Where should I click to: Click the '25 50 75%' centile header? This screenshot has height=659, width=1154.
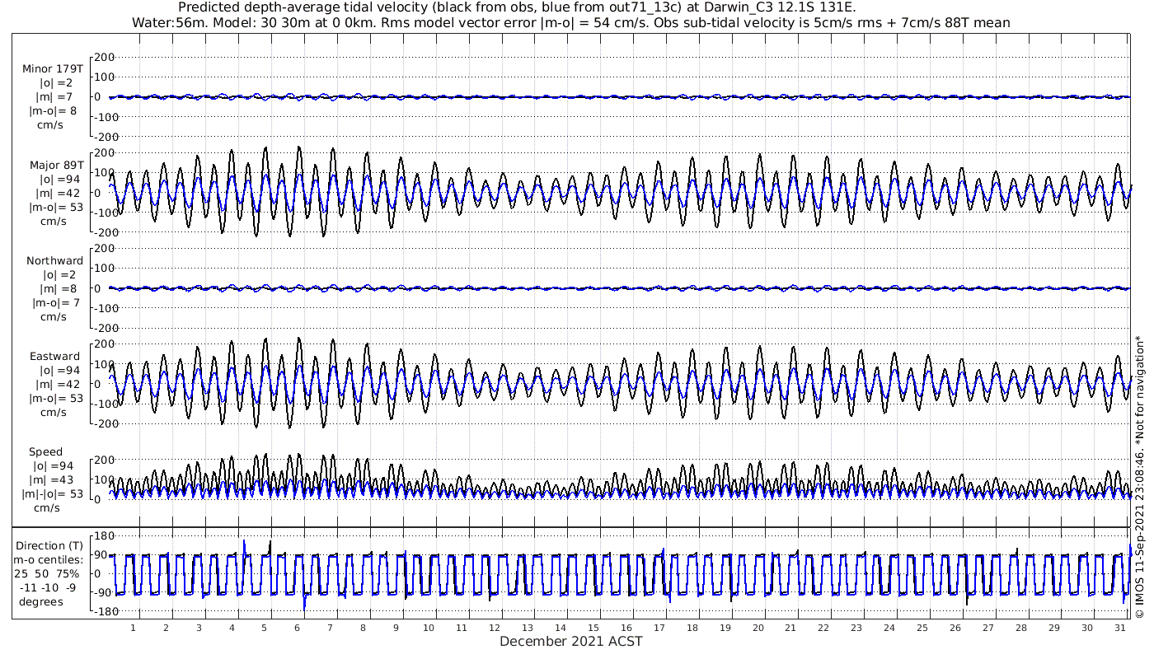click(46, 573)
